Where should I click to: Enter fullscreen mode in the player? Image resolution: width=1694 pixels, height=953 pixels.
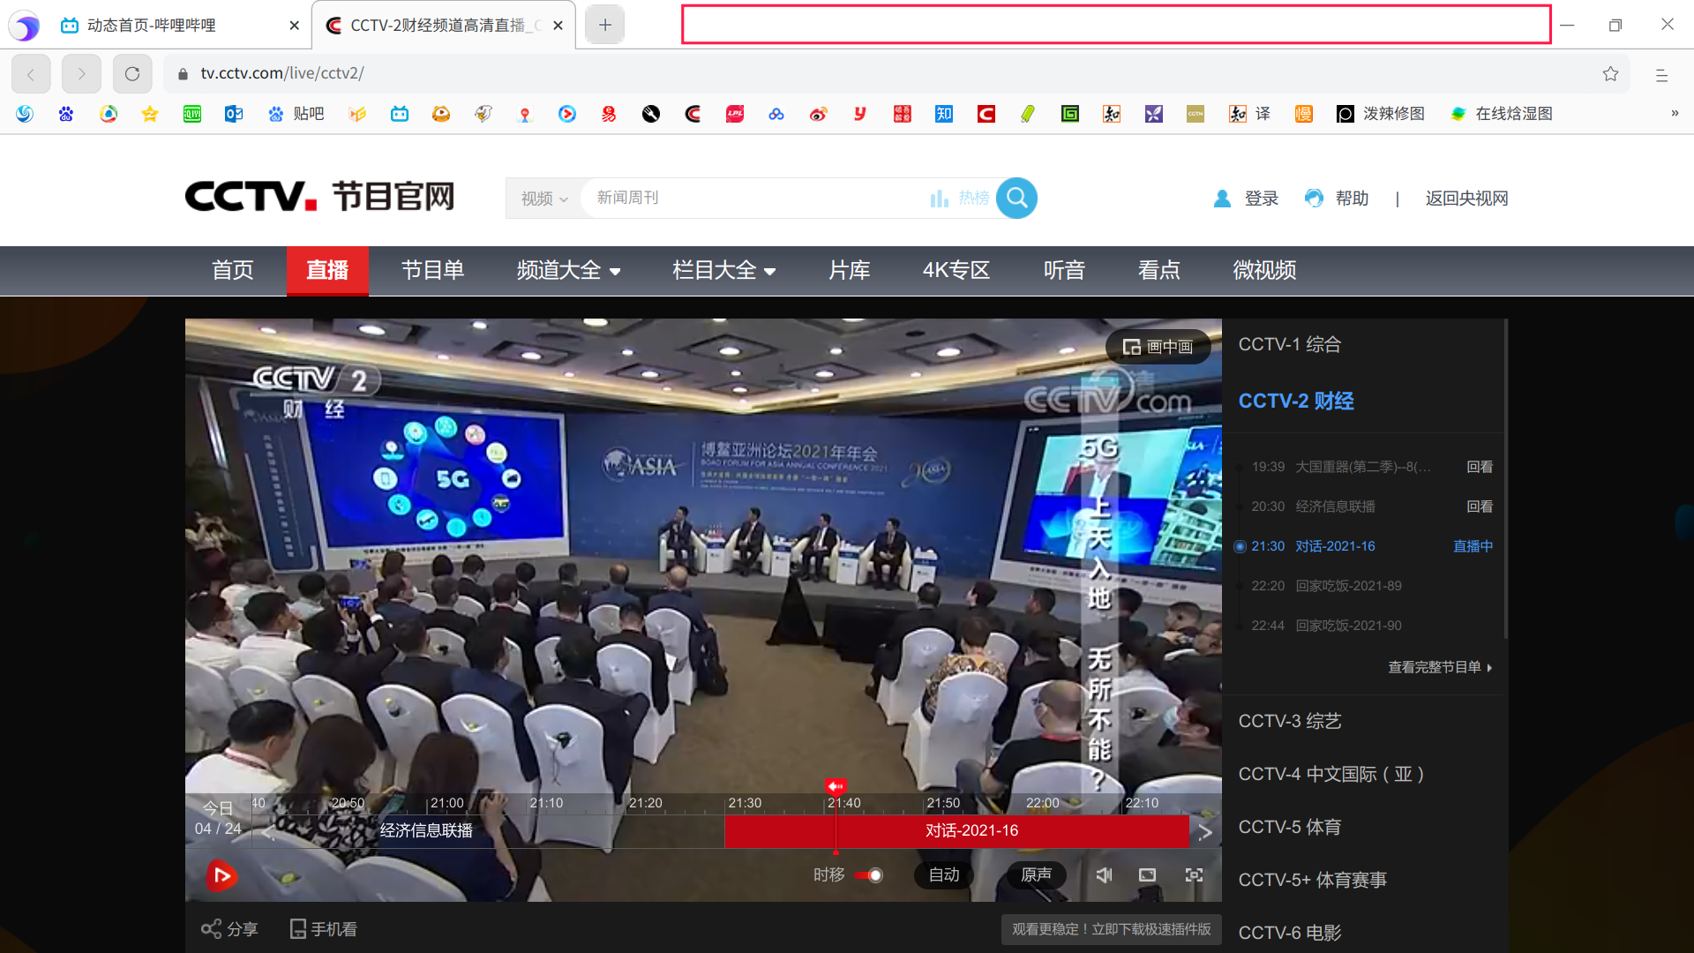[1194, 874]
